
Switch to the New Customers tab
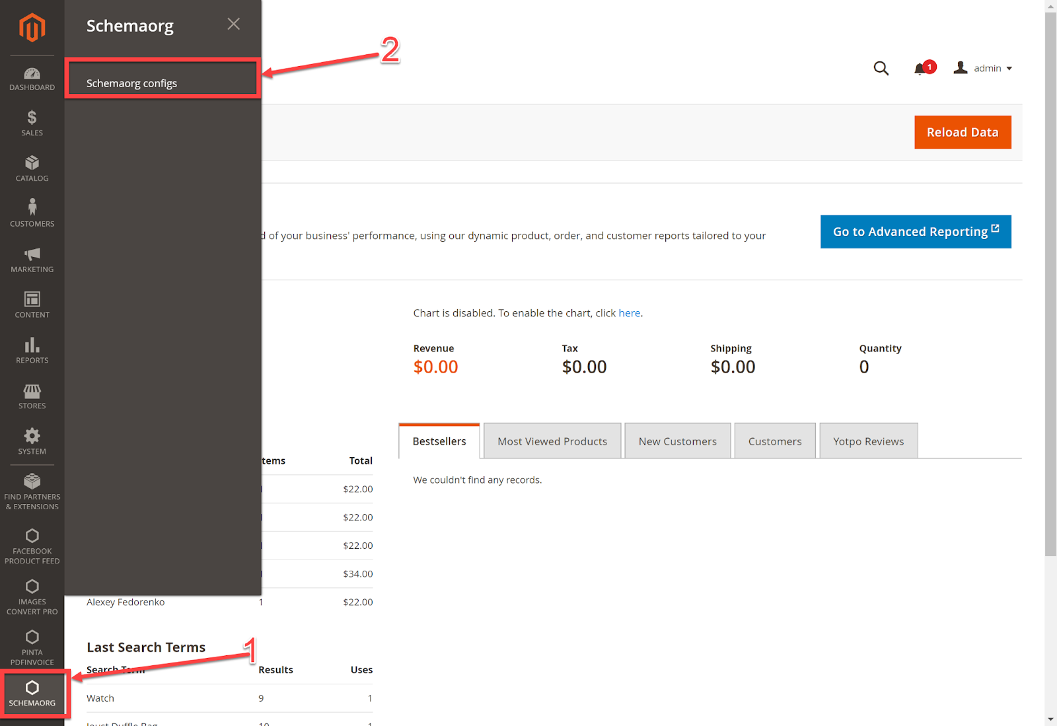(x=677, y=441)
